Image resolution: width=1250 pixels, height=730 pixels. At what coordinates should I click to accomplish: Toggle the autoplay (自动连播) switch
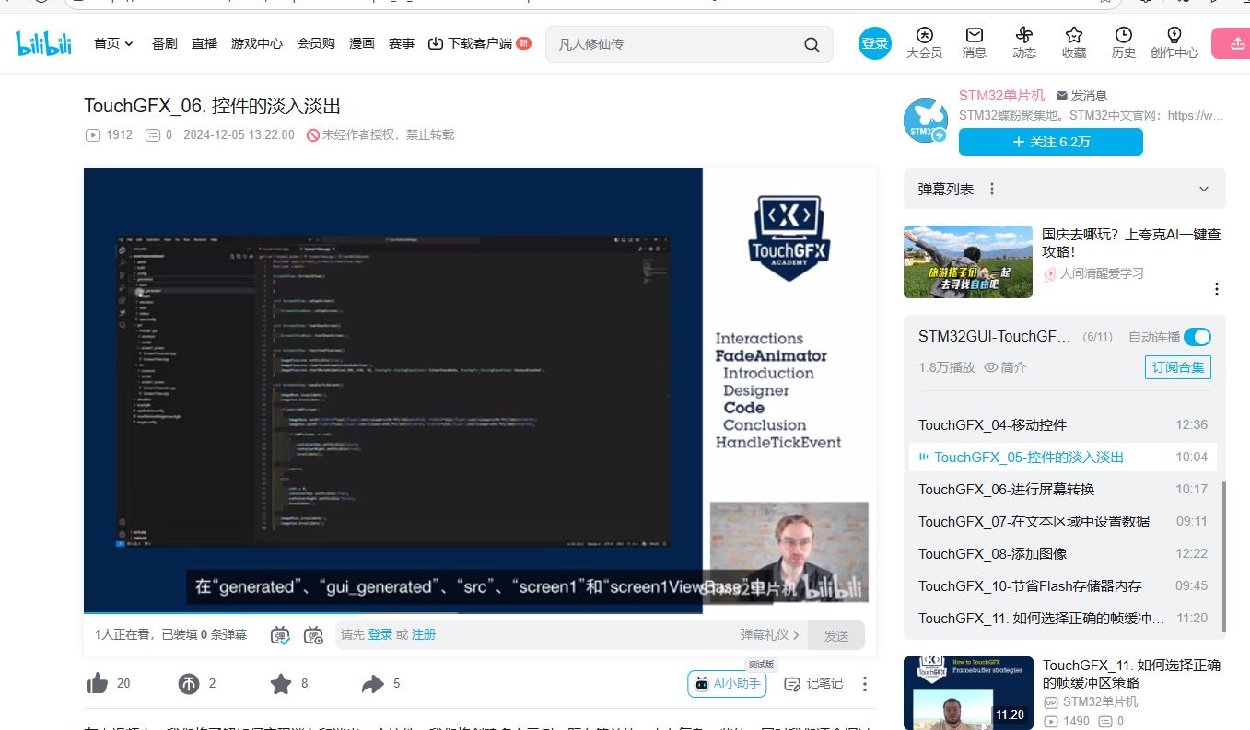[x=1197, y=337]
